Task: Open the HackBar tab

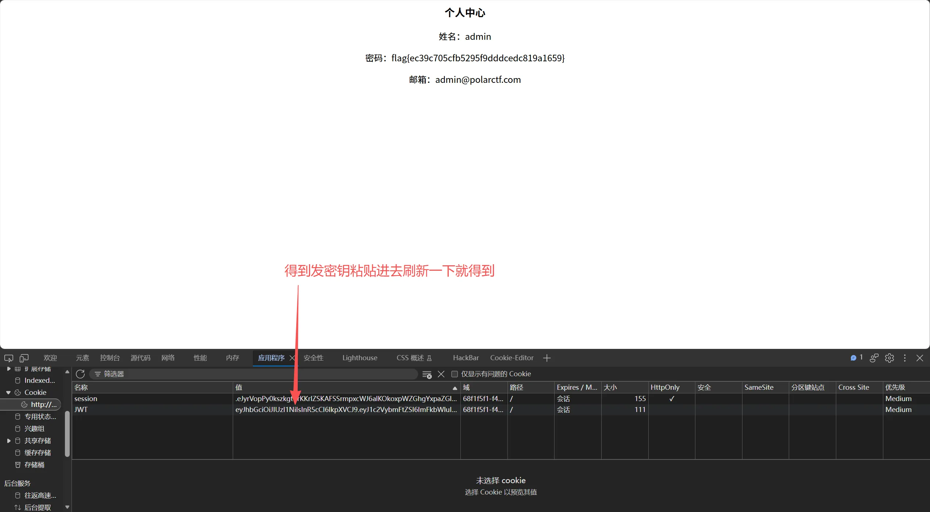Action: [466, 358]
